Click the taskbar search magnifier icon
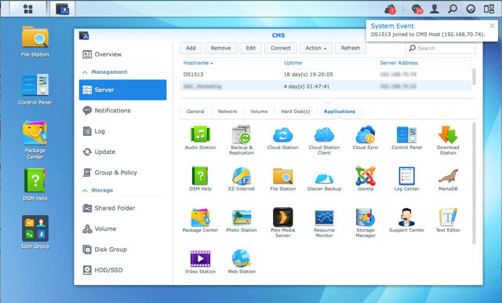The height and width of the screenshot is (303, 502). click(x=453, y=9)
